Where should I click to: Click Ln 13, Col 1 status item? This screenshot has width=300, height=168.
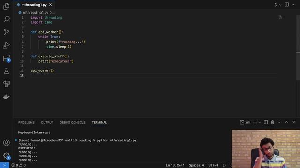(x=175, y=165)
